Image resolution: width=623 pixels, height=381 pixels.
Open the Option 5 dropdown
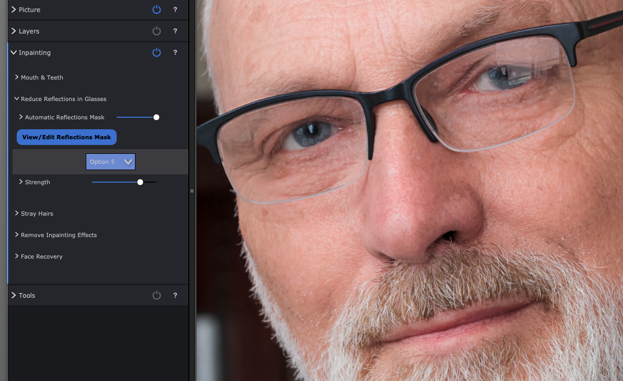pyautogui.click(x=110, y=162)
